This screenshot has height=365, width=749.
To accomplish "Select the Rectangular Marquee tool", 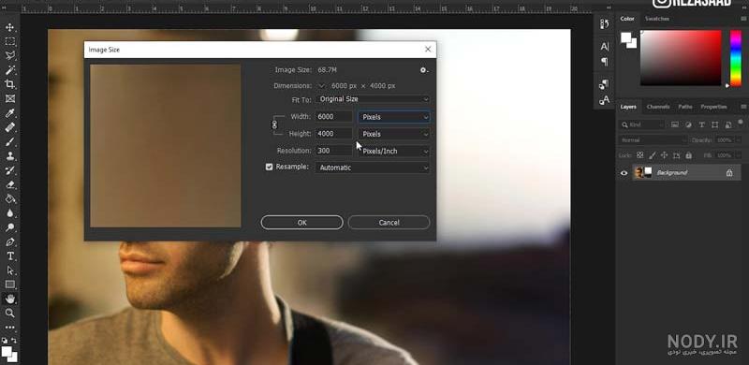I will (x=10, y=41).
